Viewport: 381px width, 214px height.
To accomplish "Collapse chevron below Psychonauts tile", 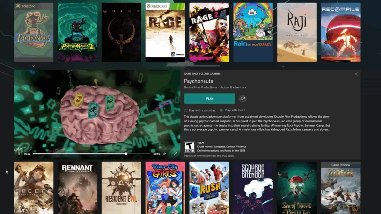I will pos(33,66).
